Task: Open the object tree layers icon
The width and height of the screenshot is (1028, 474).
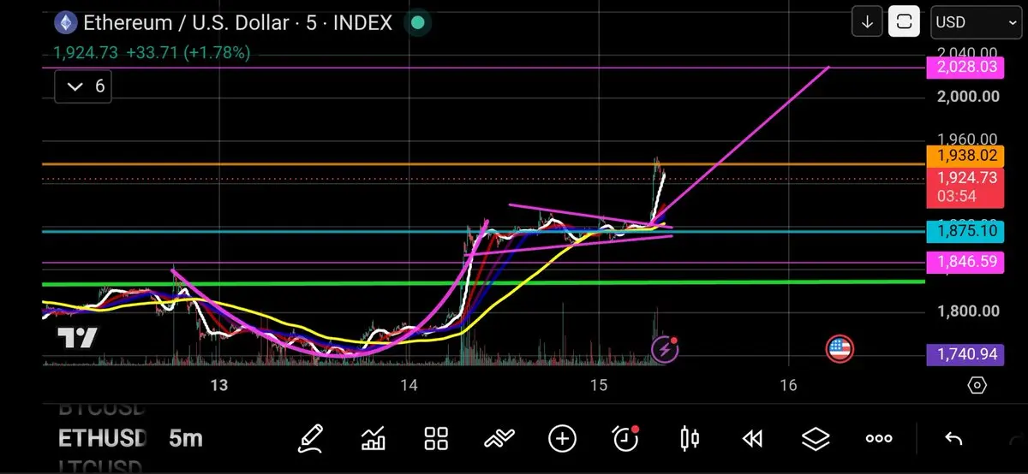Action: (x=816, y=439)
